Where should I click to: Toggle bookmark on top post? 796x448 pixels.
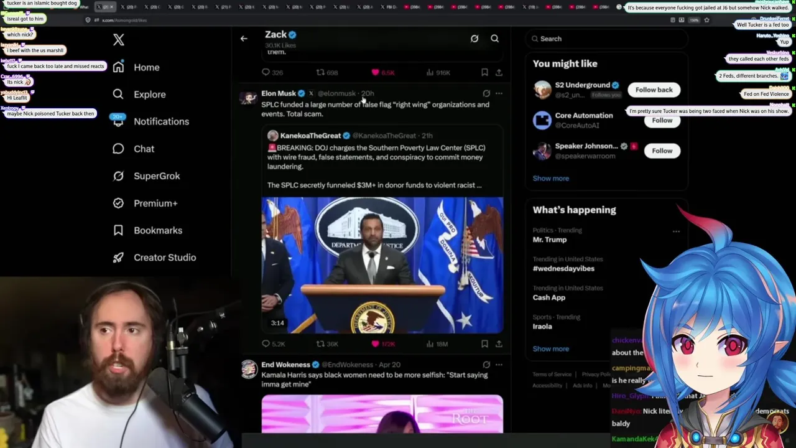(x=484, y=72)
